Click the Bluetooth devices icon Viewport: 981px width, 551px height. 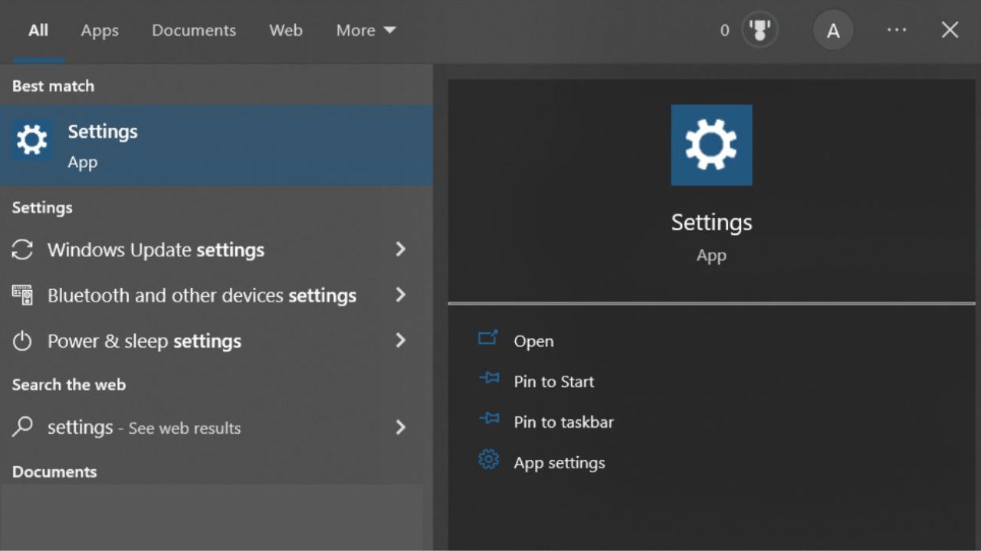click(22, 295)
